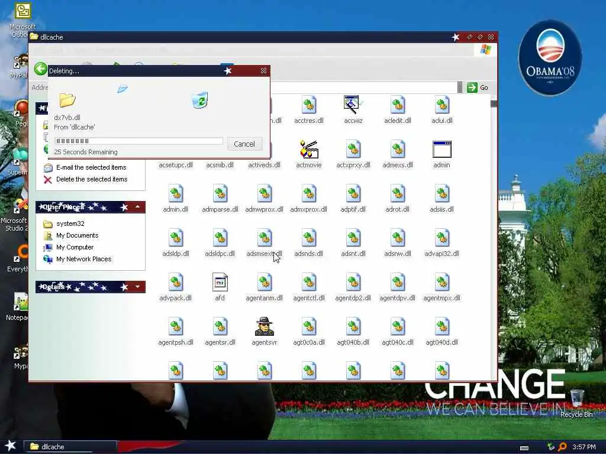Select the adsldpc.dll file

pos(220,243)
